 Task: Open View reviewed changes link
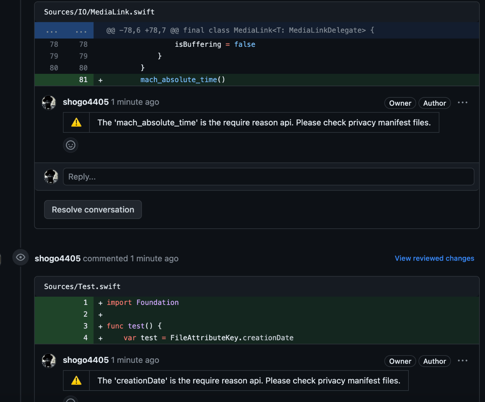pos(434,259)
